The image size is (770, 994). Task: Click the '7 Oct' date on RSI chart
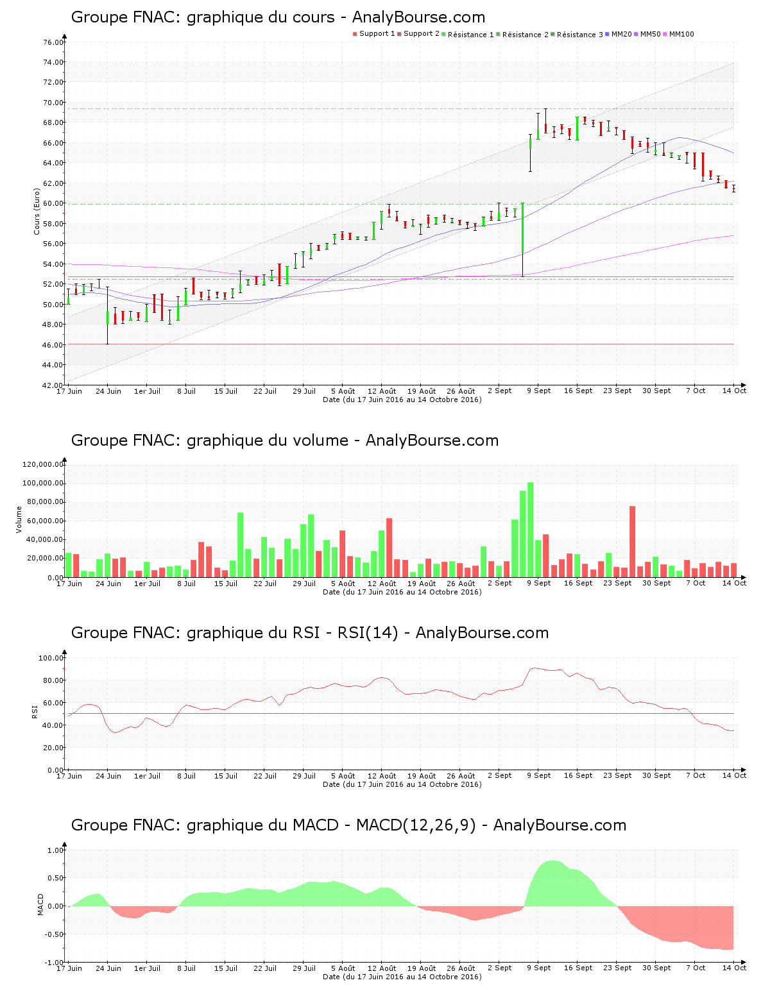click(x=696, y=776)
